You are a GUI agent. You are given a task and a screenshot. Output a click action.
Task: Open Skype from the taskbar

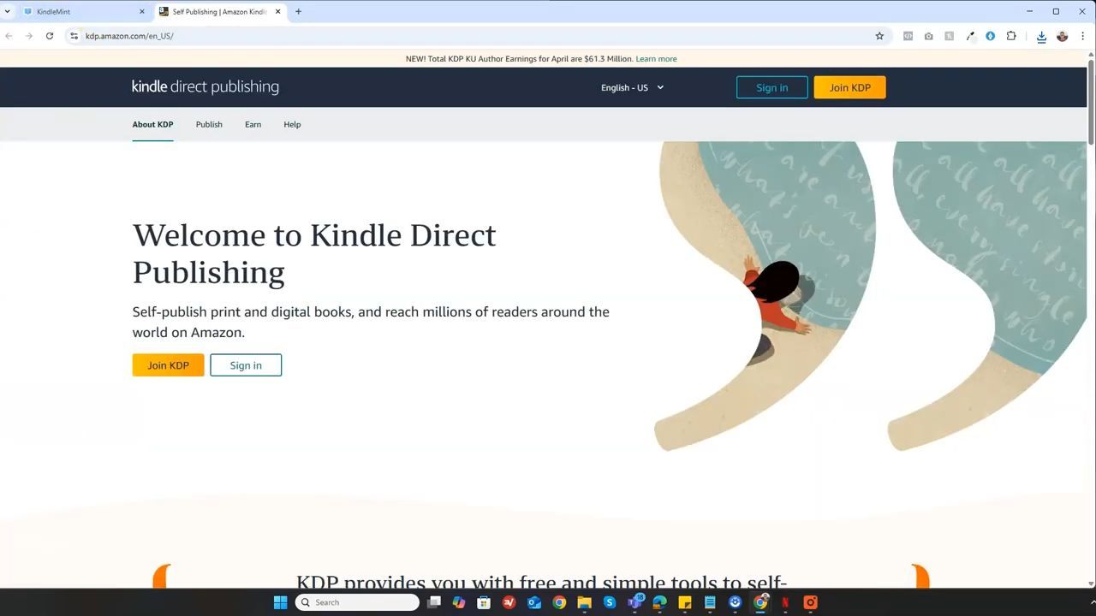[610, 602]
